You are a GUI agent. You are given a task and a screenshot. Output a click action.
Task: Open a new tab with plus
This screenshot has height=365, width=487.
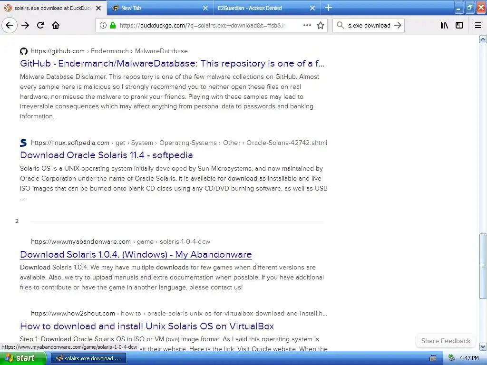pyautogui.click(x=328, y=8)
